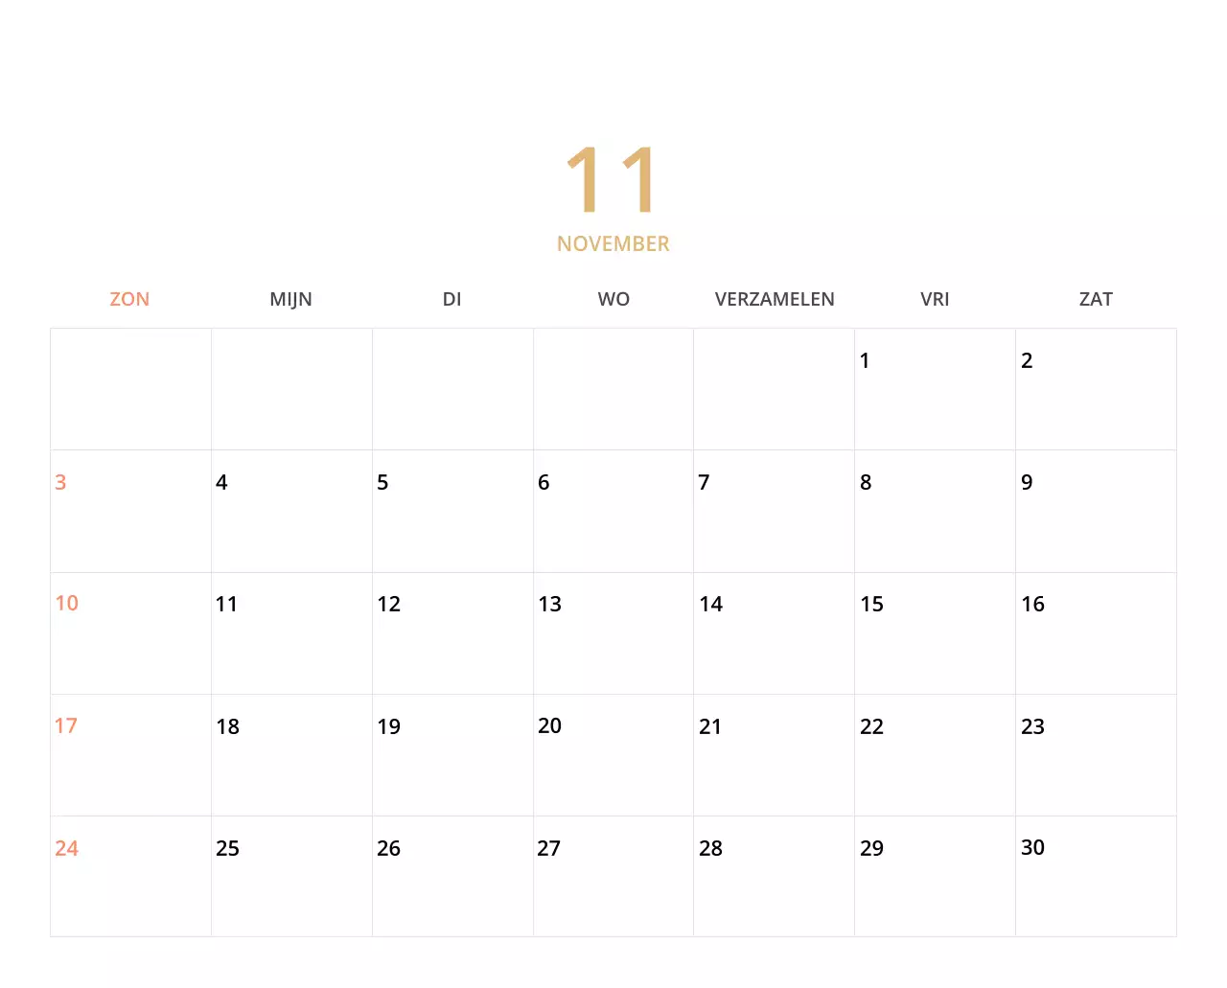Click the orange date 24

[x=67, y=848]
